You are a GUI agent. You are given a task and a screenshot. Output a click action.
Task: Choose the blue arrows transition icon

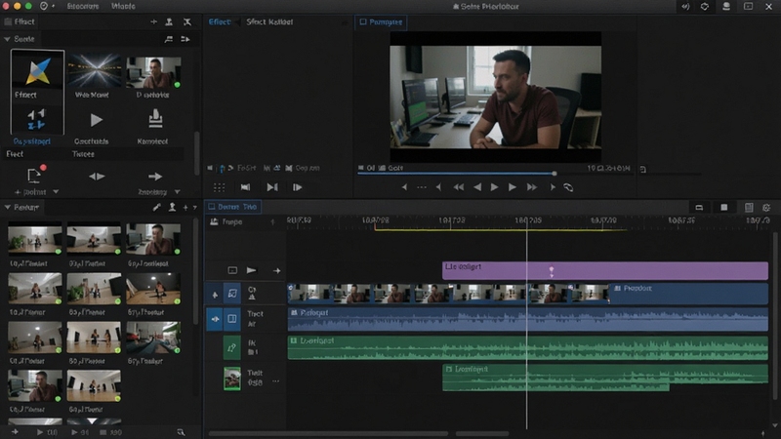point(36,120)
